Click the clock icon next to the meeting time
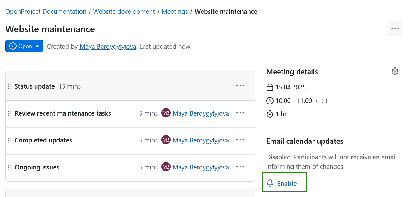Screen dimensions: 407x197 270,100
